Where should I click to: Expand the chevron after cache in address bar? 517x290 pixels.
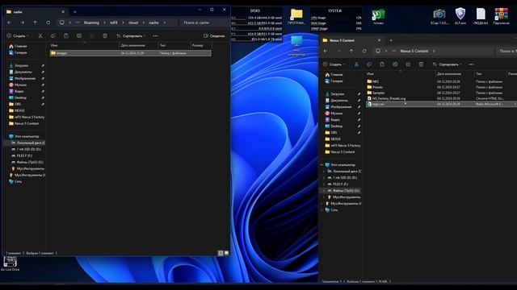165,23
